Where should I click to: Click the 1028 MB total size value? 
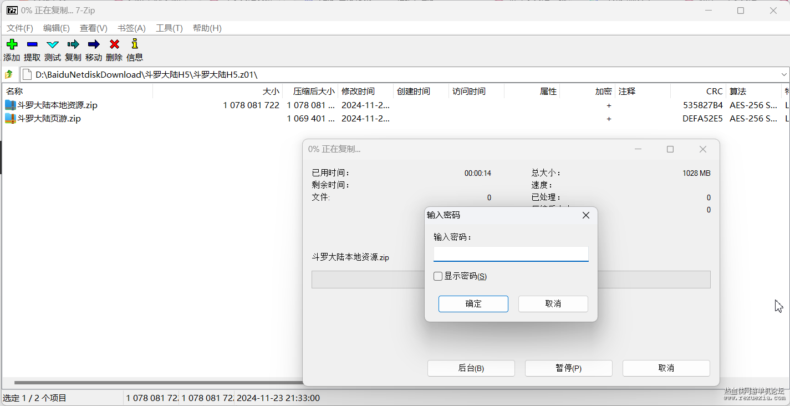696,173
